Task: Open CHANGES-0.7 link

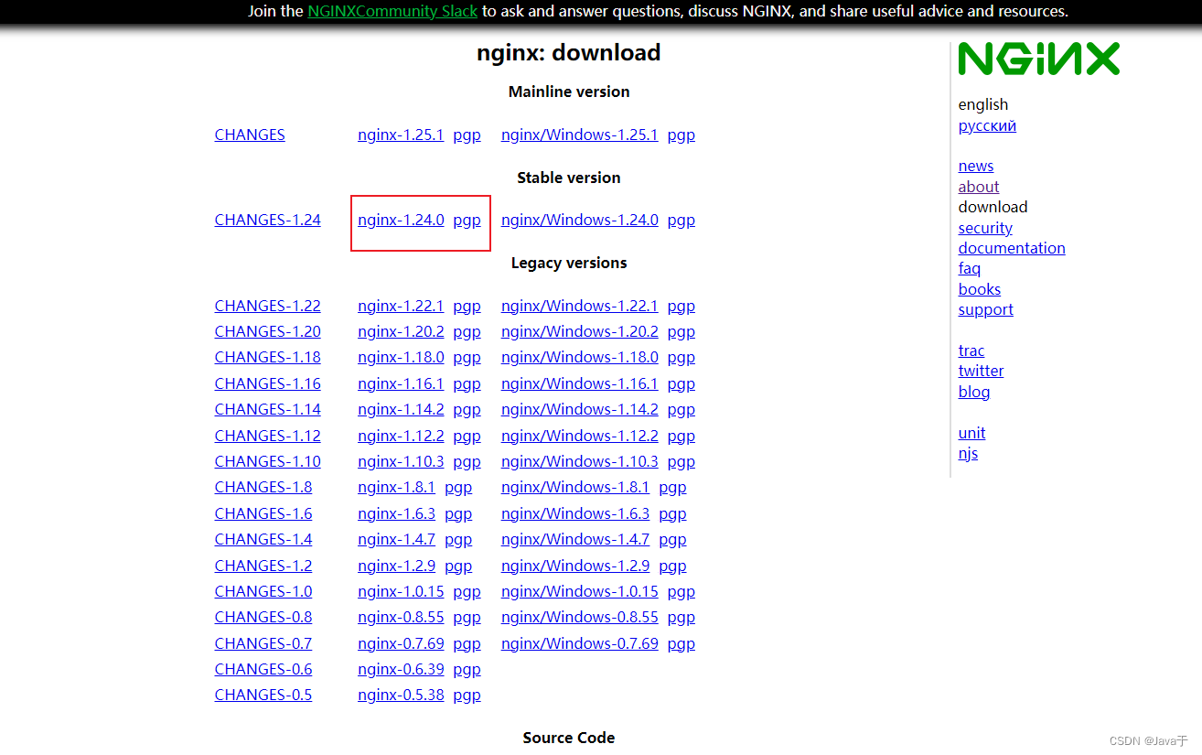Action: pos(263,643)
